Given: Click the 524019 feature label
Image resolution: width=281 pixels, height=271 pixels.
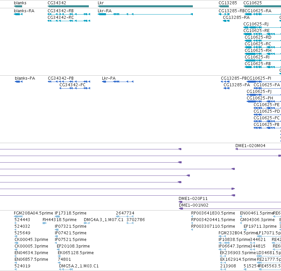Looking at the screenshot, I should pos(22,266).
